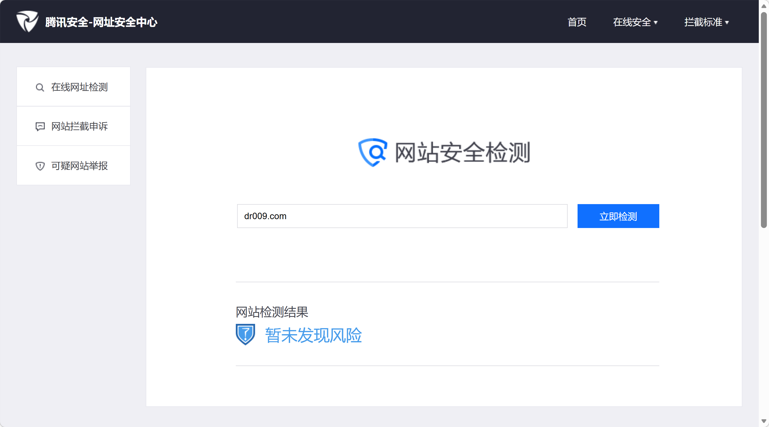Image resolution: width=769 pixels, height=427 pixels.
Task: Click the scrollbar up arrow
Action: (x=764, y=6)
